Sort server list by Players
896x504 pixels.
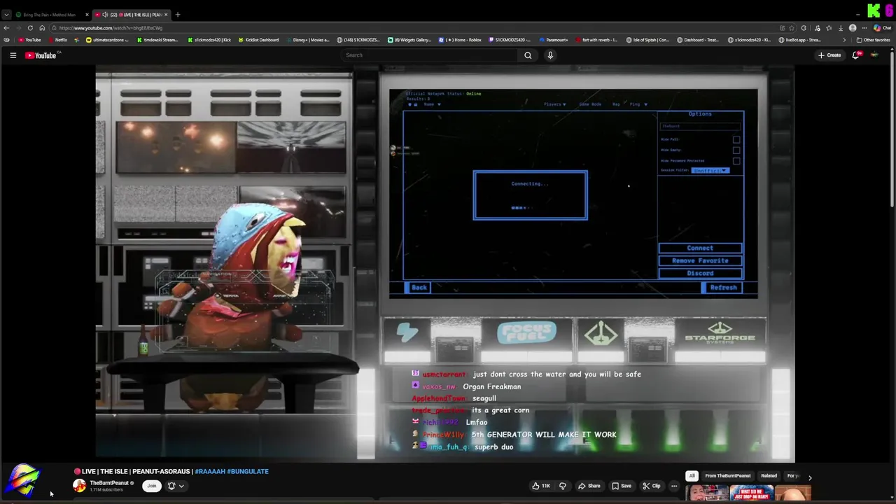pos(555,104)
